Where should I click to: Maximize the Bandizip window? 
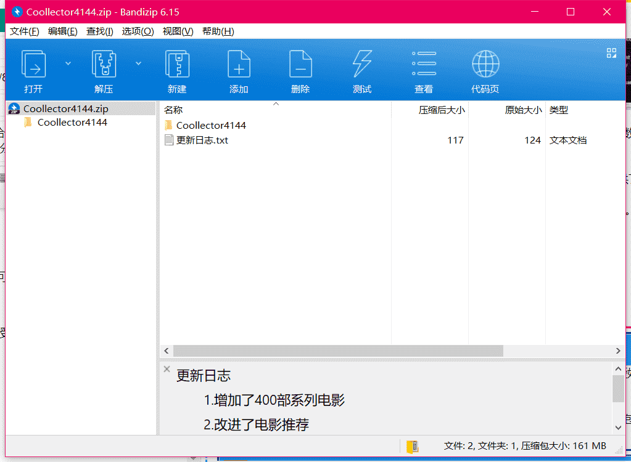[570, 12]
